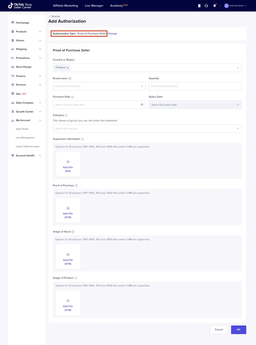Click the TikTok Shop Seller Center logo
The width and height of the screenshot is (256, 345).
pos(19,5)
